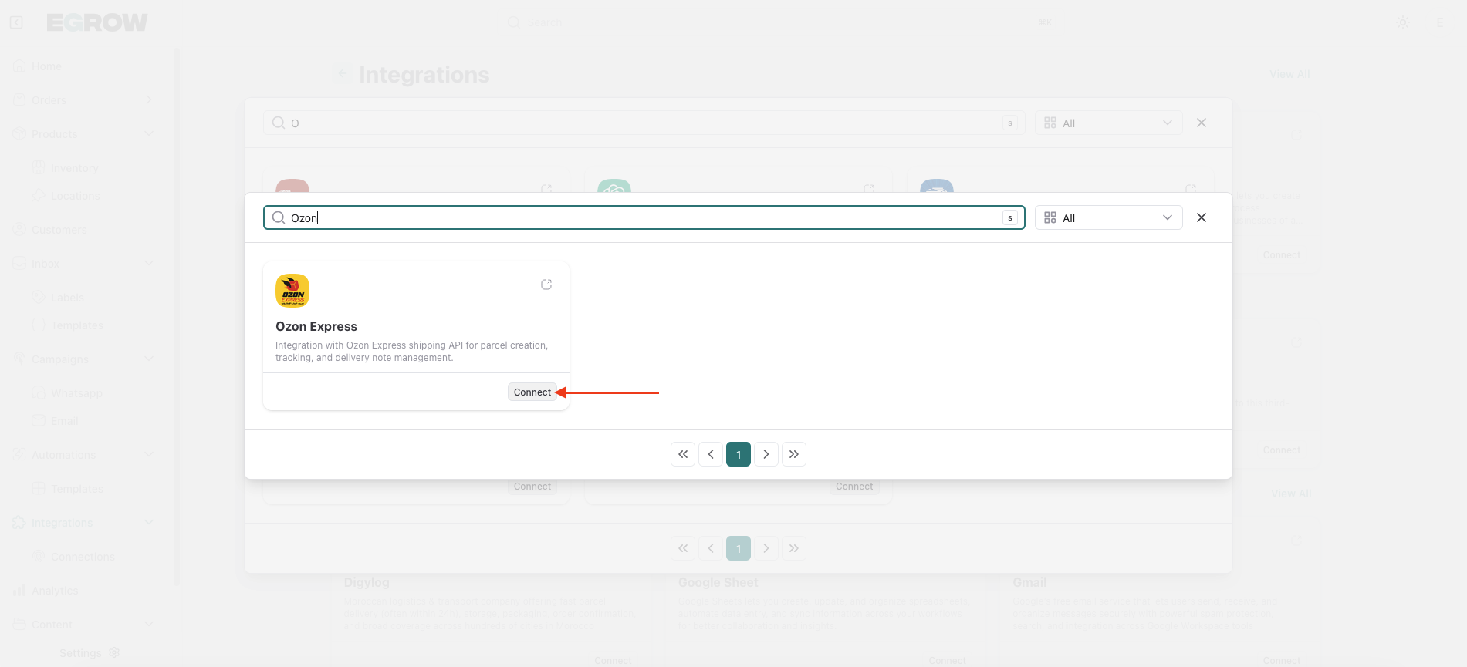This screenshot has width=1467, height=667.
Task: Close the Ozon search dialog with X
Action: coord(1202,217)
